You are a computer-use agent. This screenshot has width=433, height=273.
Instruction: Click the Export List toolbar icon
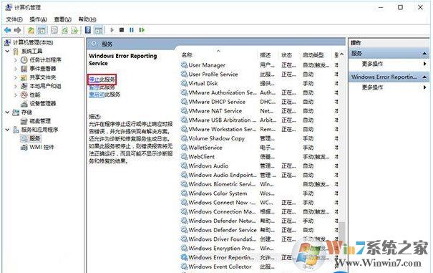(x=74, y=30)
